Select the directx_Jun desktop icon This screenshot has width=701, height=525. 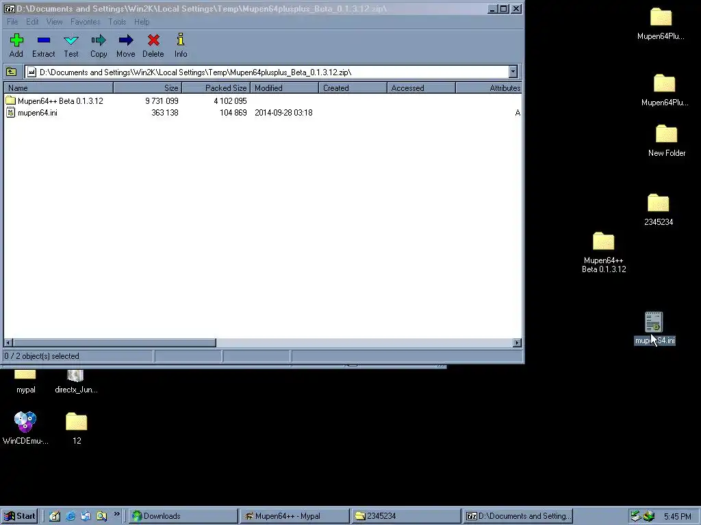pos(76,382)
